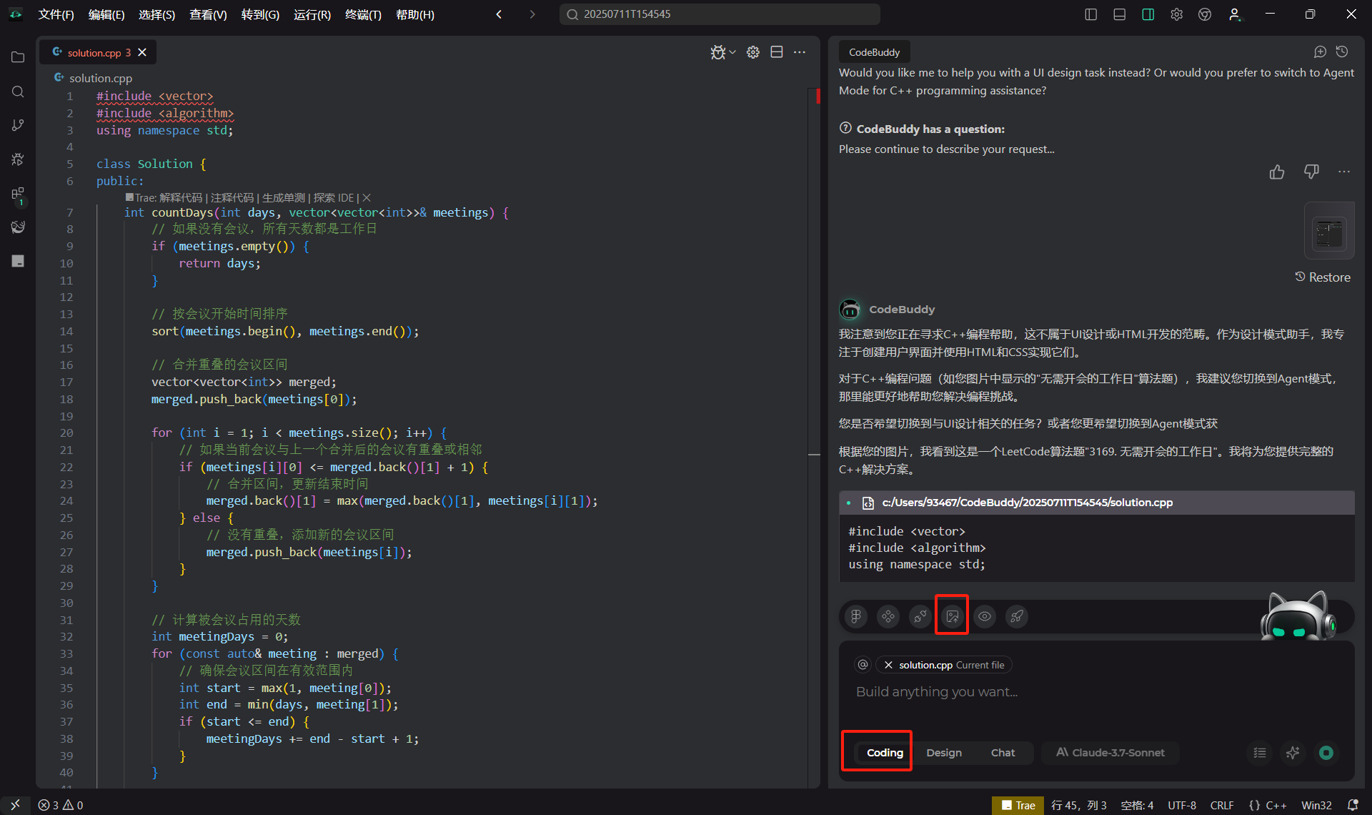Click the Restore button
Viewport: 1372px width, 815px height.
tap(1323, 277)
